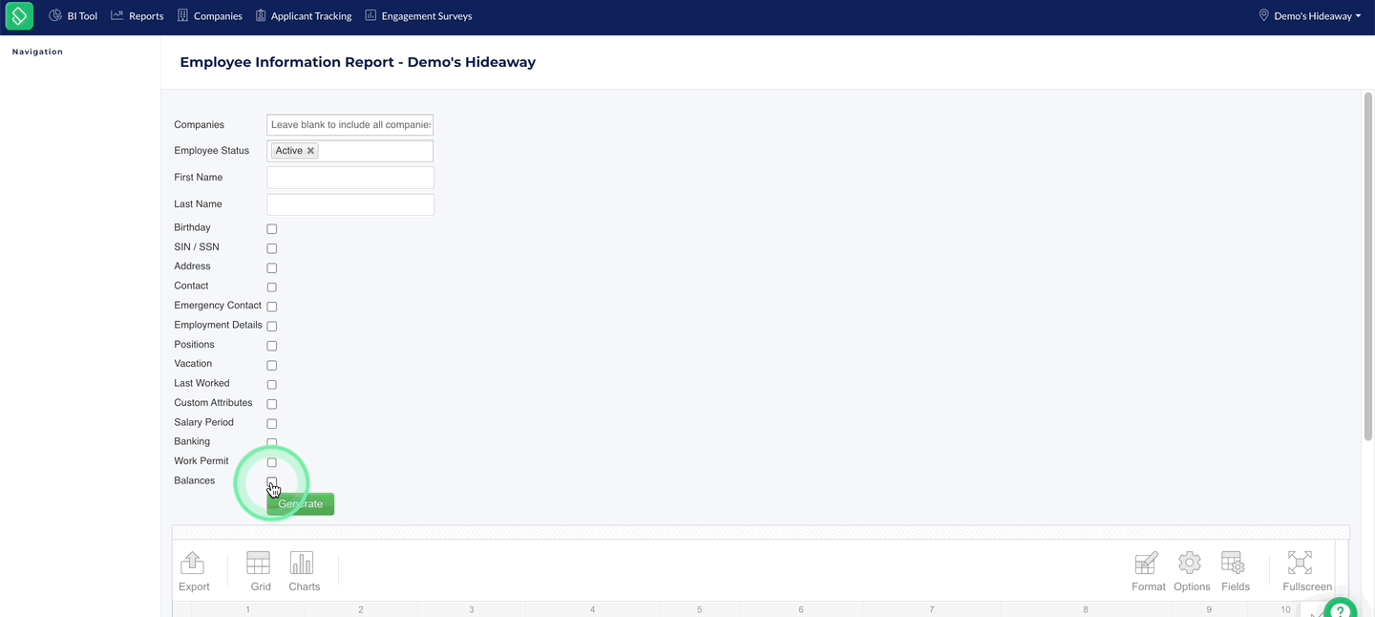Open the BI Tool menu
The image size is (1375, 617).
[74, 16]
